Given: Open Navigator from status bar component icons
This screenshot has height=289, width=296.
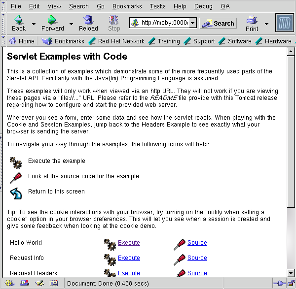Looking at the screenshot, I should coord(10,283).
